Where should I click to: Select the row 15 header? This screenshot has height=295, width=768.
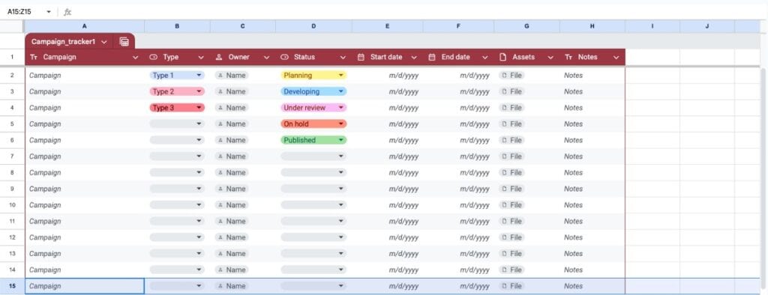click(12, 286)
